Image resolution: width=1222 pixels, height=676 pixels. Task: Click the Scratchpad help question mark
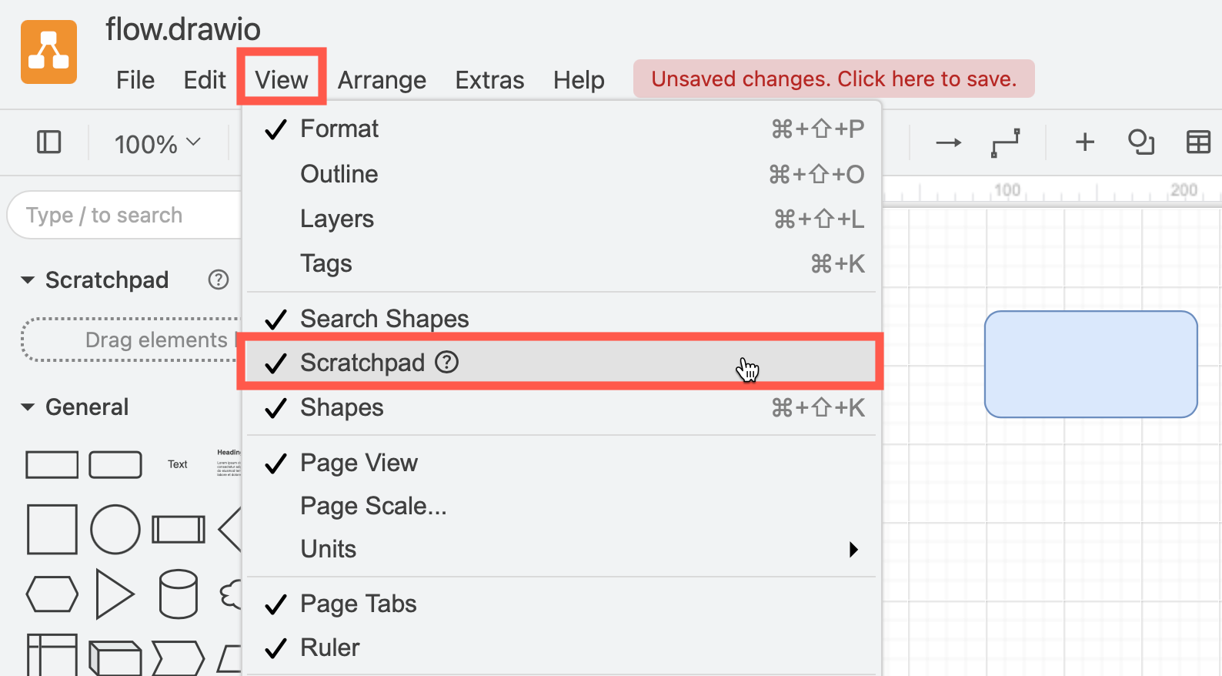coord(218,279)
